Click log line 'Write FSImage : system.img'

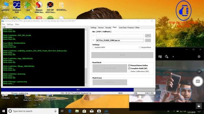point(15,82)
